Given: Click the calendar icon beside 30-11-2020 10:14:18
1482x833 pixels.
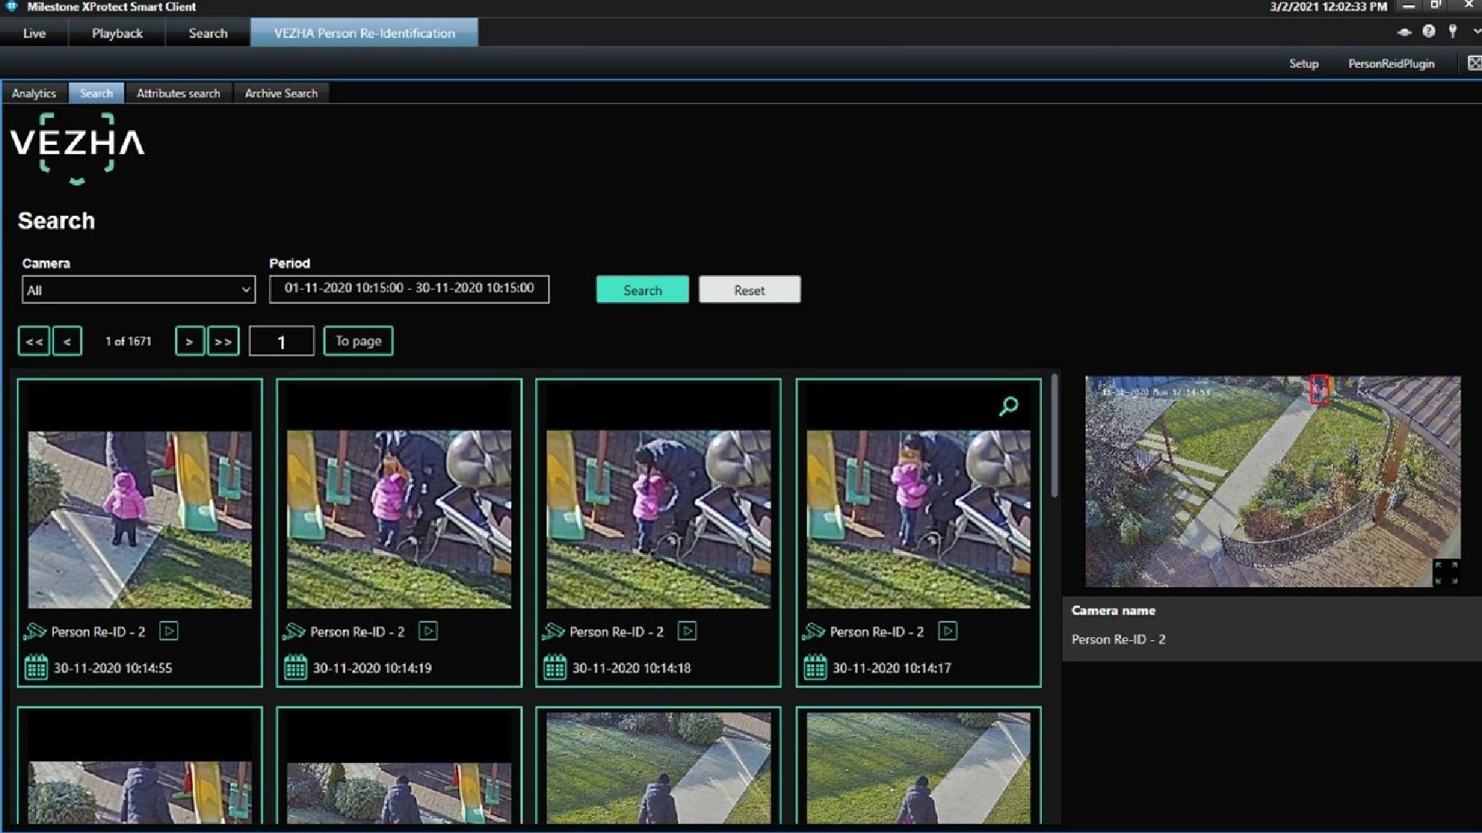Looking at the screenshot, I should (554, 667).
